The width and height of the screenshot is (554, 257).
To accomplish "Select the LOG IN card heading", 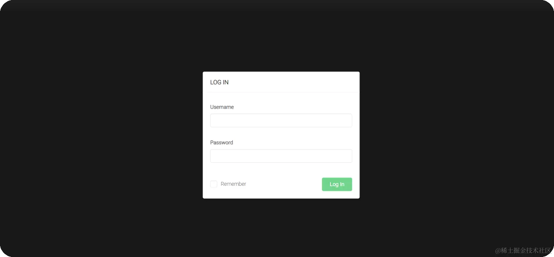I will click(219, 82).
